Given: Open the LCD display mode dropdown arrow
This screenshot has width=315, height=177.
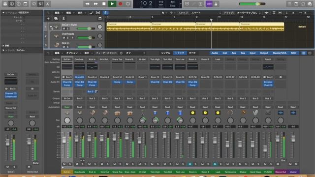Looking at the screenshot, I should (x=181, y=4).
